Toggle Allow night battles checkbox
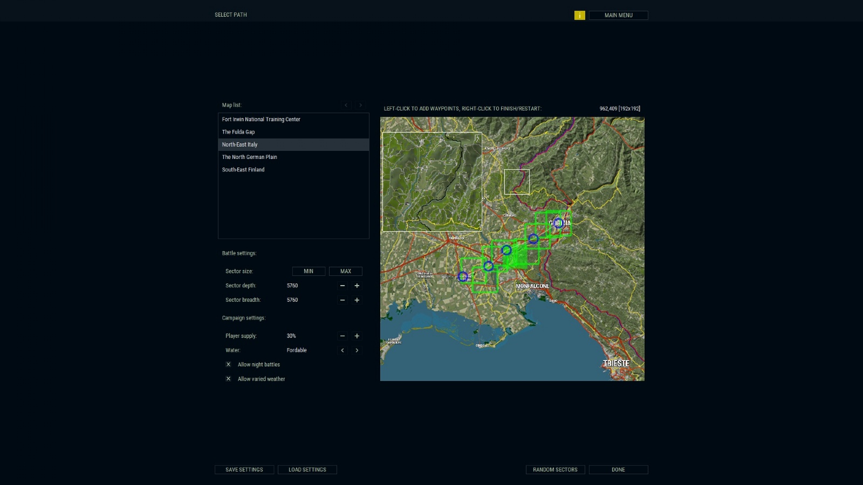 228,365
